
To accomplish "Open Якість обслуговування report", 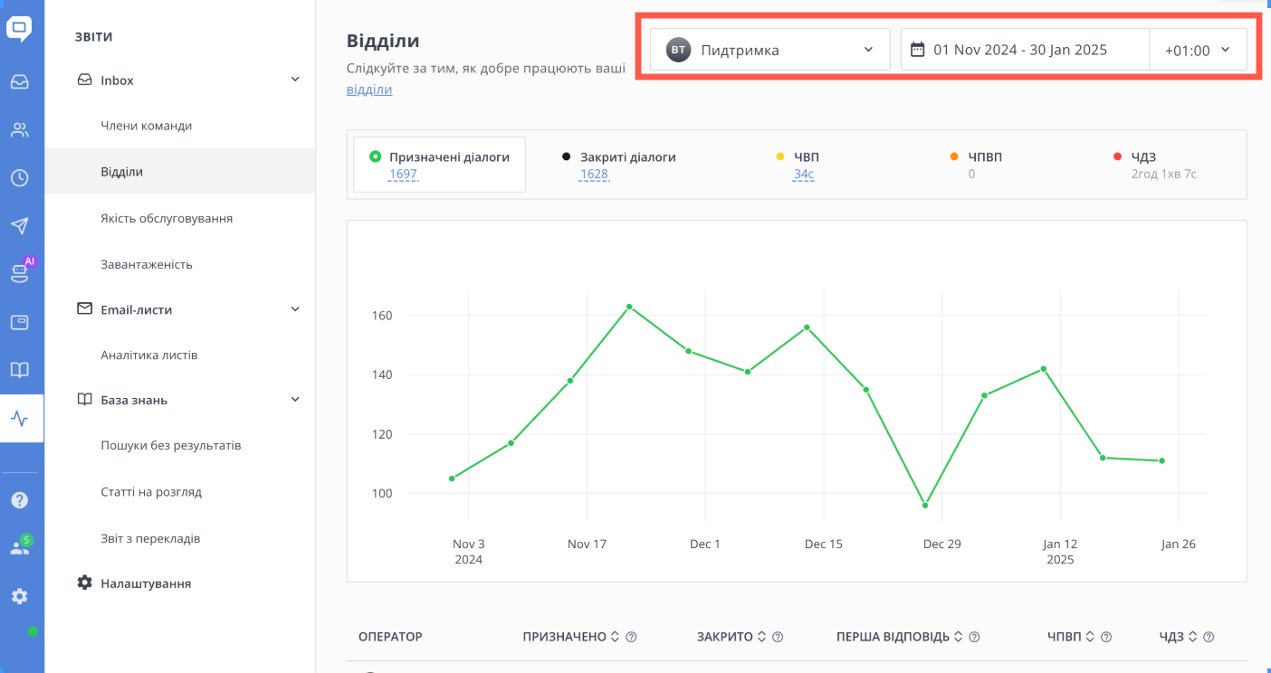I will [x=167, y=218].
